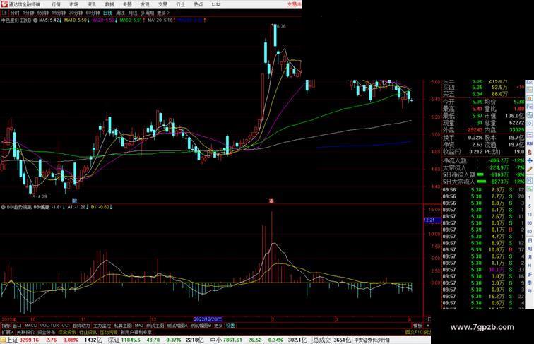Image resolution: width=534 pixels, height=344 pixels.
Task: Select the MA2 indicator tab
Action: pos(138,326)
